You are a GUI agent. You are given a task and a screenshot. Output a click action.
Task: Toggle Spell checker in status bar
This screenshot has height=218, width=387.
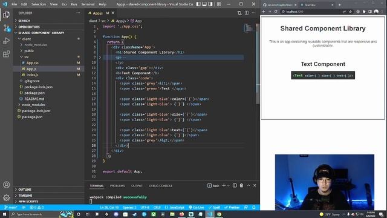pos(214,207)
